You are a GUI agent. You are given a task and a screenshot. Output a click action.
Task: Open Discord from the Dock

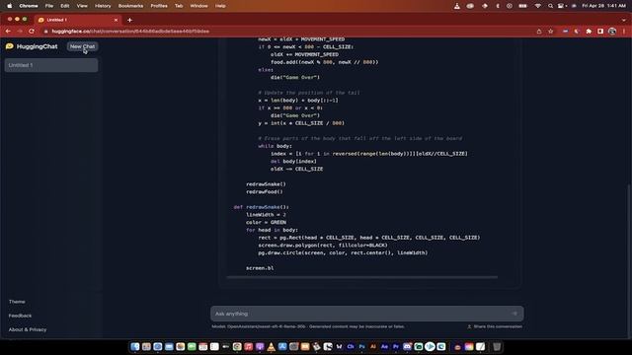(407, 346)
